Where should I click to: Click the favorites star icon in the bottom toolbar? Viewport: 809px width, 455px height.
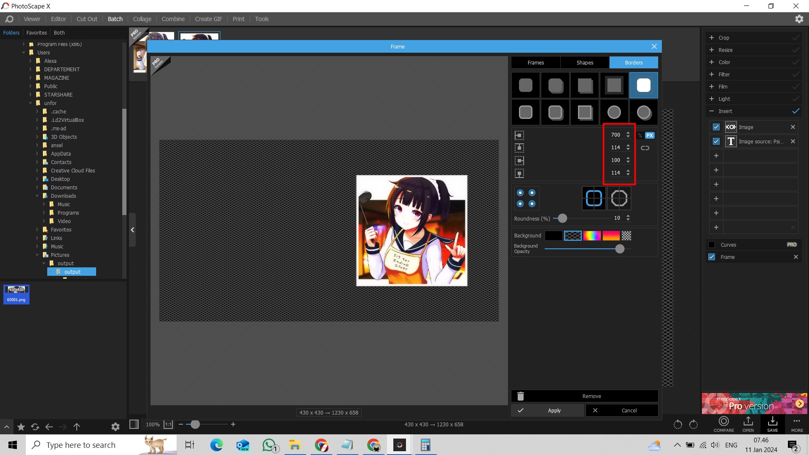(21, 427)
